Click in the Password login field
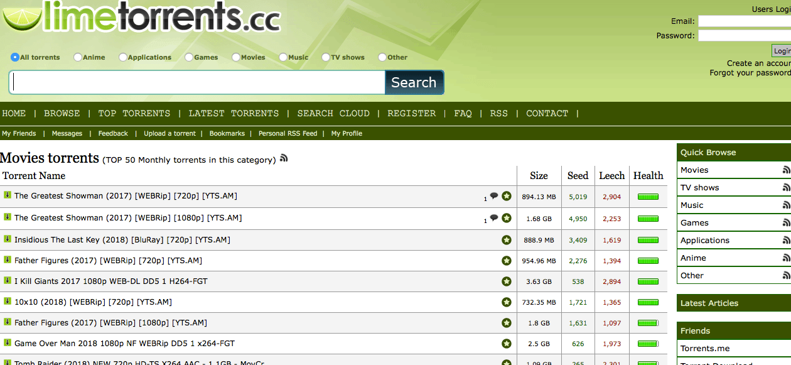Viewport: 791px width, 365px height. (x=745, y=36)
